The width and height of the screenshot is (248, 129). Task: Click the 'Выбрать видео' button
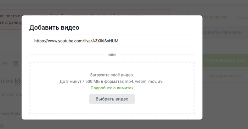(x=112, y=99)
